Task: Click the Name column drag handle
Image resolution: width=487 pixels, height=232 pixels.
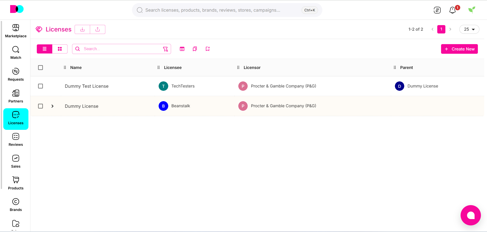Action: click(65, 67)
